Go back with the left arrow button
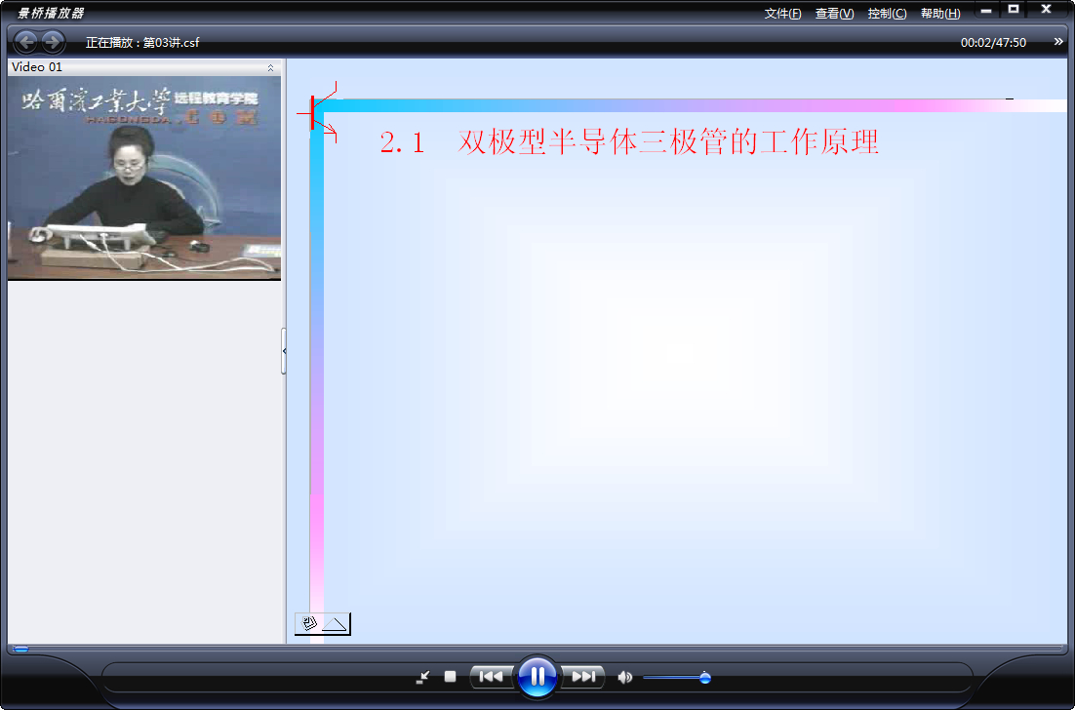 [x=26, y=42]
